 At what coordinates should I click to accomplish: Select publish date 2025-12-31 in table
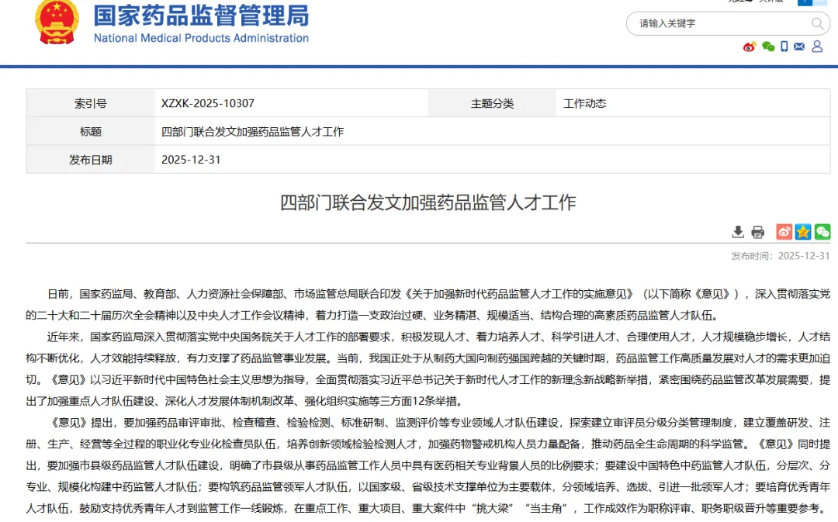[x=191, y=160]
